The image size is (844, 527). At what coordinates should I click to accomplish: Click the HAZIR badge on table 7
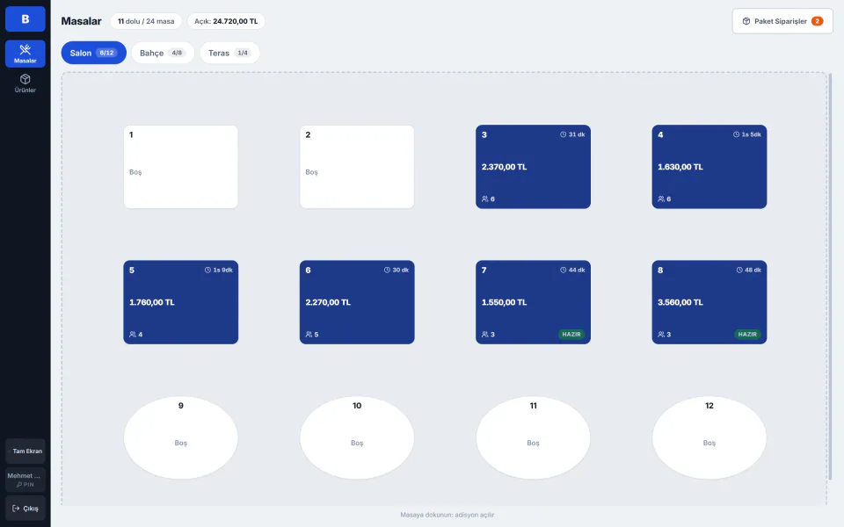click(x=571, y=335)
